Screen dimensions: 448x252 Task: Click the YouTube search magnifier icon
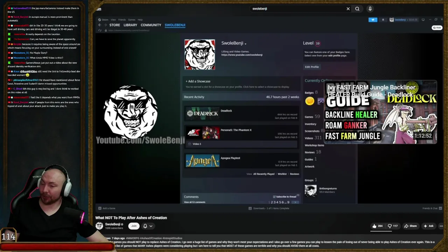click(x=357, y=9)
